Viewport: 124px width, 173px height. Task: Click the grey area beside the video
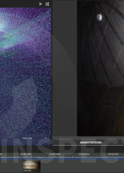(65, 69)
